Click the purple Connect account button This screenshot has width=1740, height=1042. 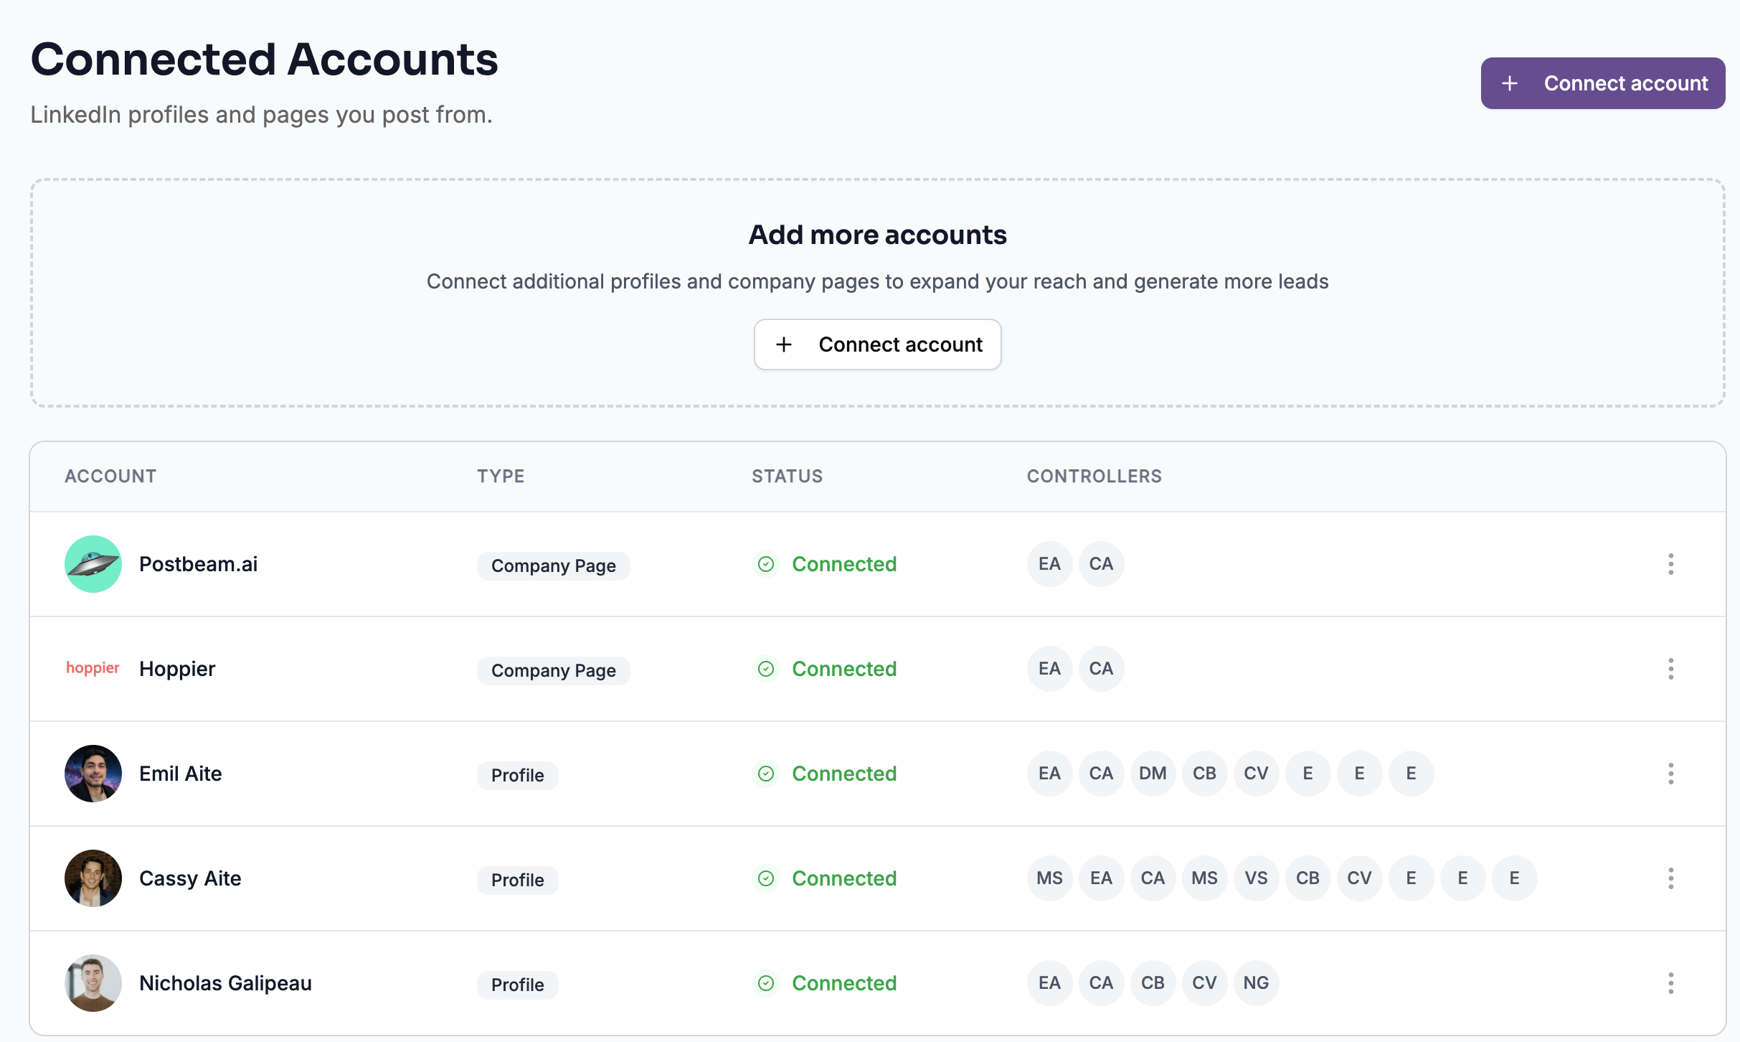[x=1603, y=83]
